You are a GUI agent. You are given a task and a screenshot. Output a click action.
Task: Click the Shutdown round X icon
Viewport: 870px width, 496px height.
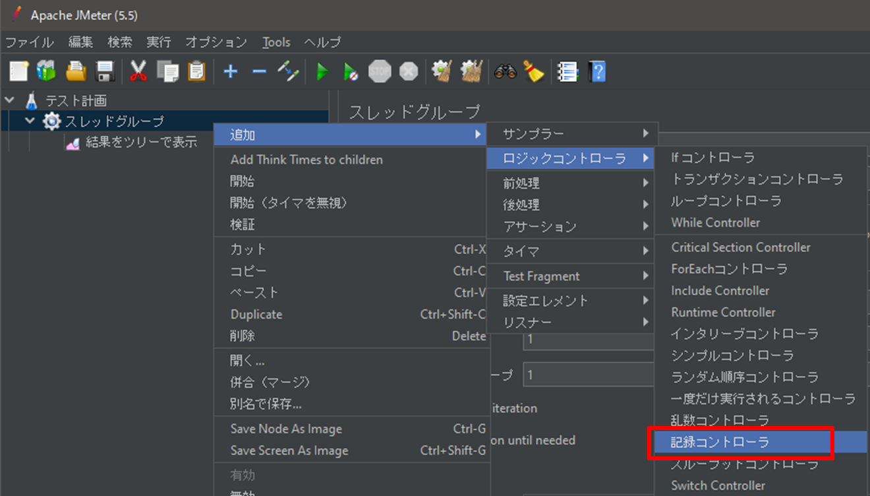409,71
